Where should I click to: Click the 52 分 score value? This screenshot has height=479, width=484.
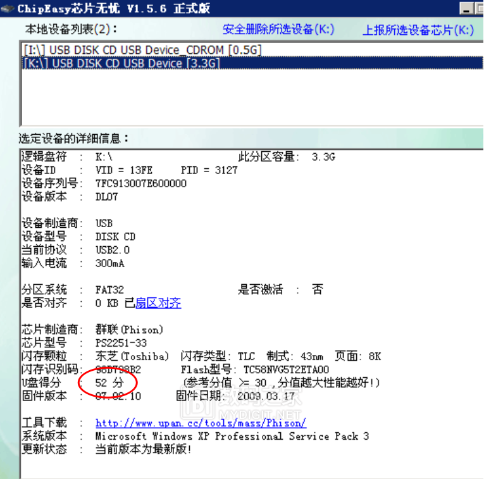click(x=109, y=383)
